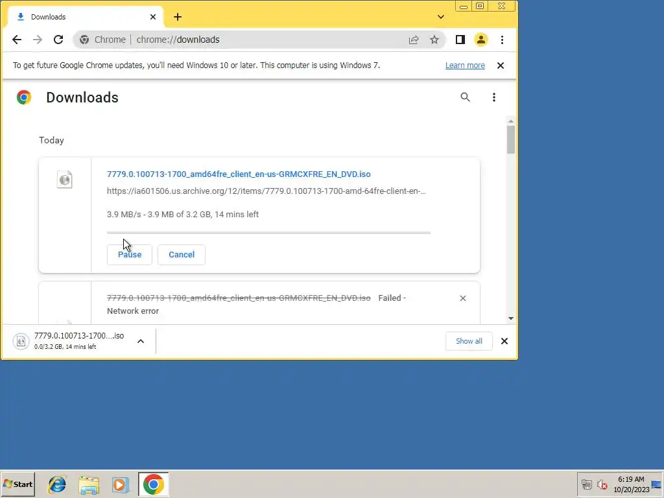Viewport: 664px width, 498px height.
Task: Cancel the ISO download
Action: pyautogui.click(x=182, y=254)
